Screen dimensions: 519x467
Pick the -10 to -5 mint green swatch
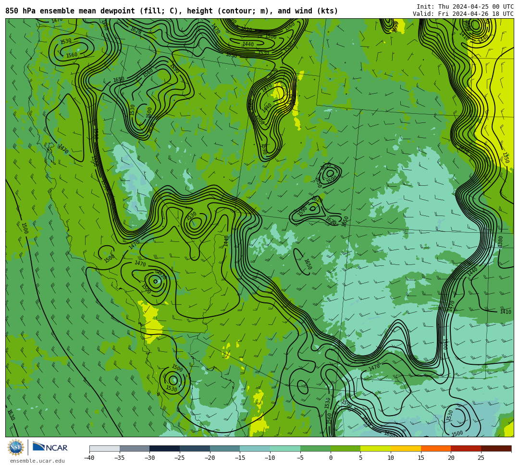[x=285, y=448]
